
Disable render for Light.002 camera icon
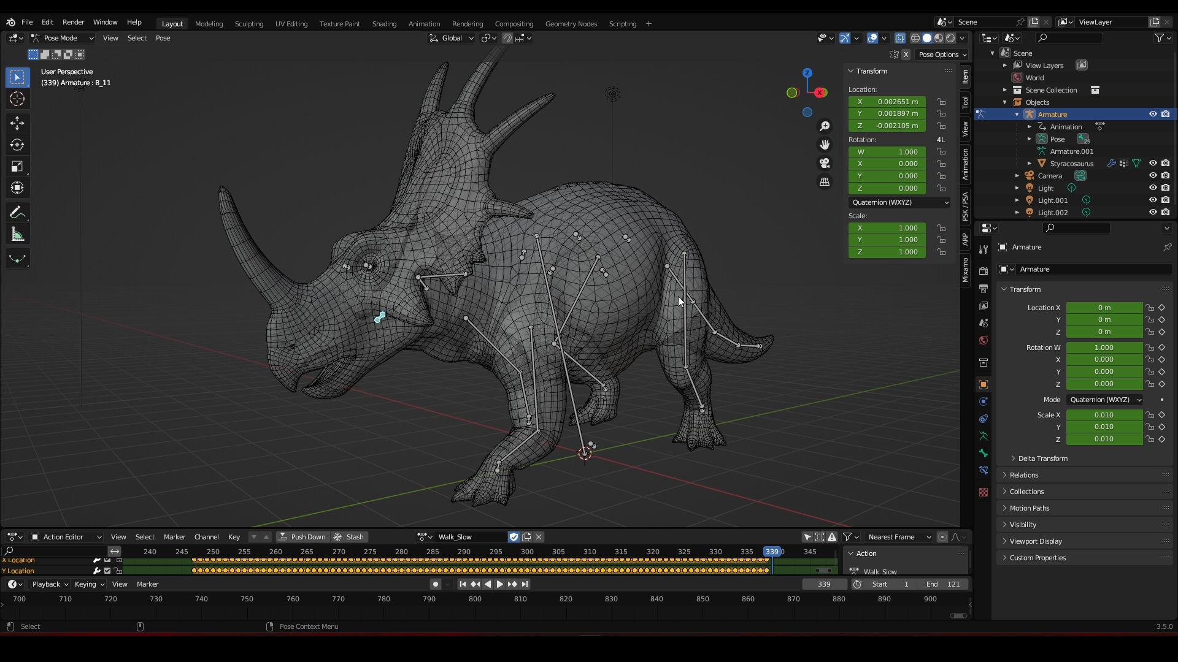1165,212
